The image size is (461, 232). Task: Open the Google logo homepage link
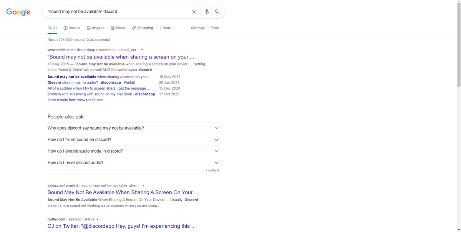point(18,12)
